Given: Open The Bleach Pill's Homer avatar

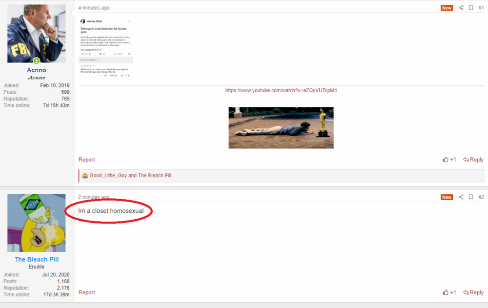Looking at the screenshot, I should (x=37, y=223).
